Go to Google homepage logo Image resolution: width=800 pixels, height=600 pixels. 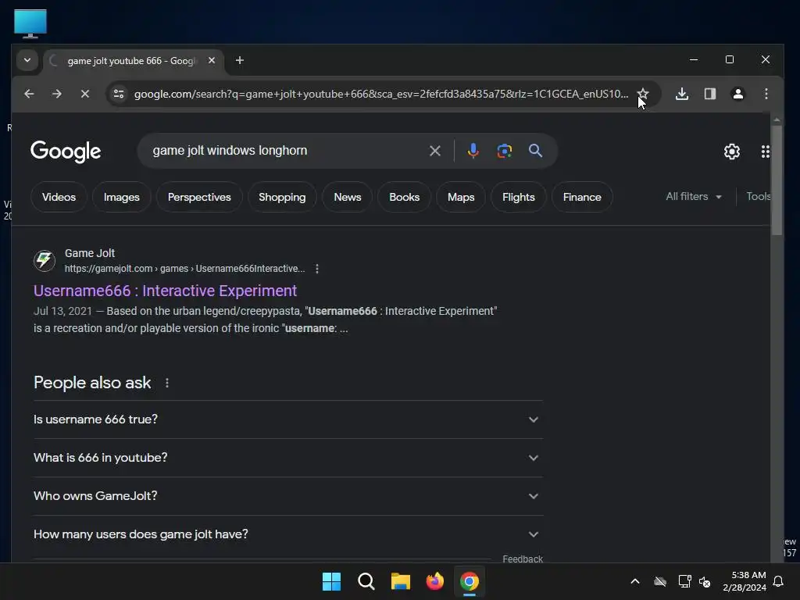pyautogui.click(x=66, y=152)
